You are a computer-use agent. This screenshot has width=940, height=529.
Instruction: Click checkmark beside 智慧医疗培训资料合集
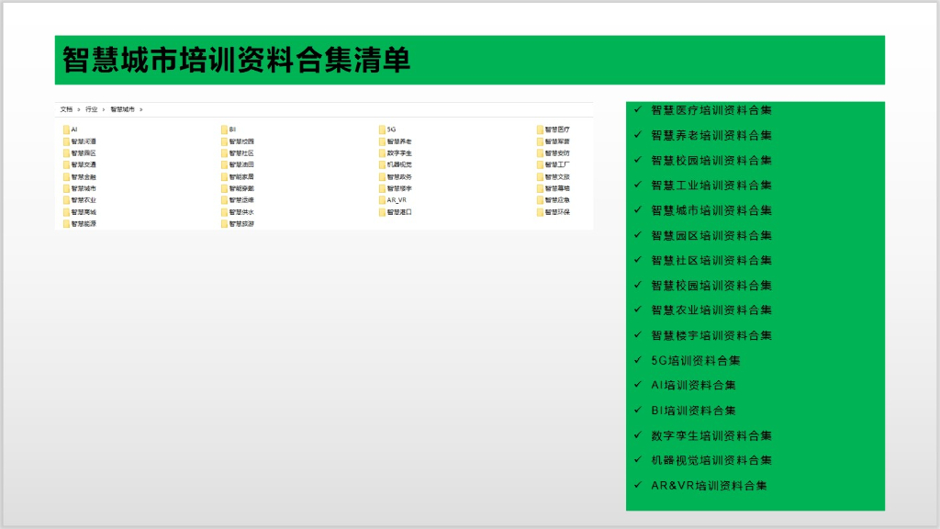point(638,110)
